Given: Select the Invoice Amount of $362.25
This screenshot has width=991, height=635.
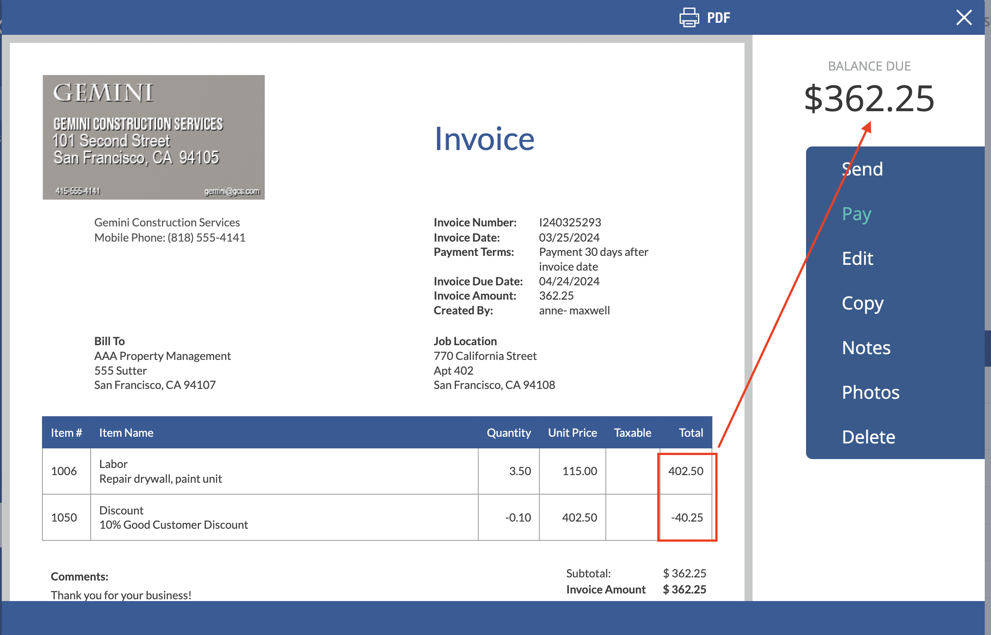Looking at the screenshot, I should point(684,589).
